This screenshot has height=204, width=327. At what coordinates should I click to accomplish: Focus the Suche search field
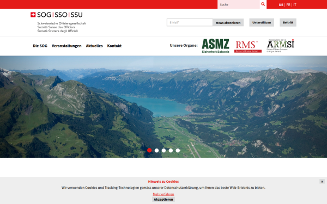238,4
